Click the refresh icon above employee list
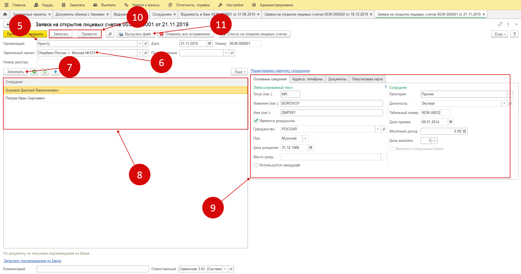521x274 pixels. (45, 72)
